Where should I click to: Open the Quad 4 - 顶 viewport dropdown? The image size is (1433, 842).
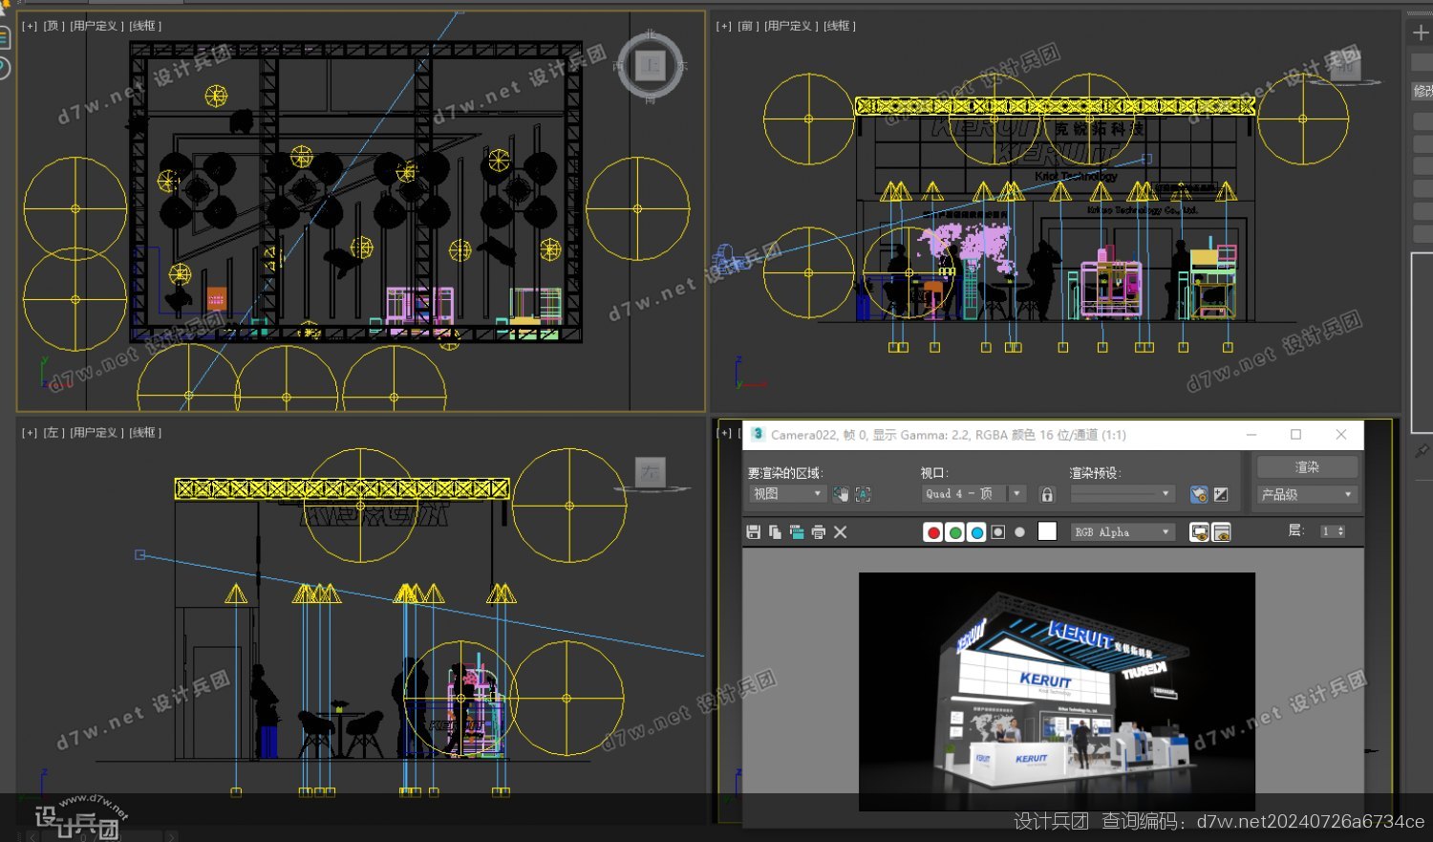click(x=973, y=494)
